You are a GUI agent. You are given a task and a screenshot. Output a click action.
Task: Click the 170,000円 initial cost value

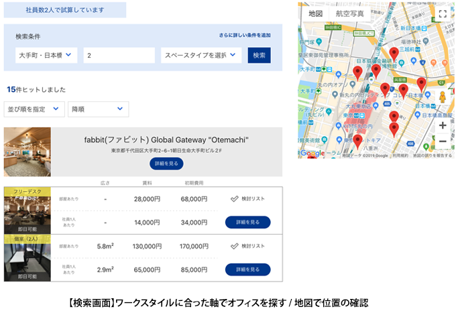coord(194,247)
